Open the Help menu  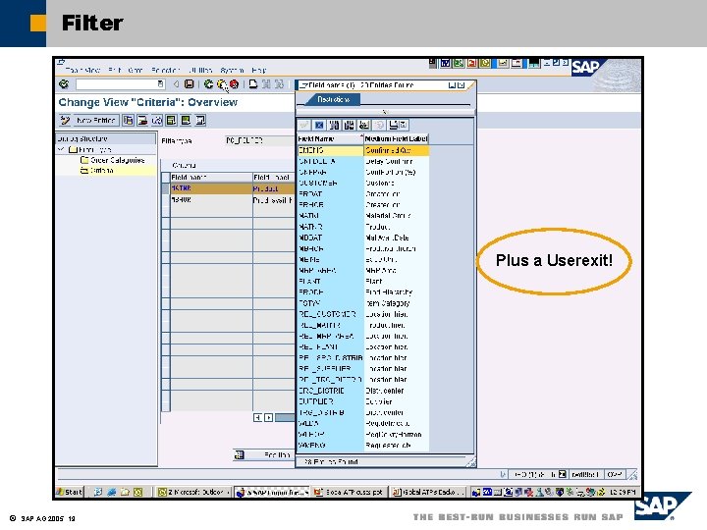(259, 71)
